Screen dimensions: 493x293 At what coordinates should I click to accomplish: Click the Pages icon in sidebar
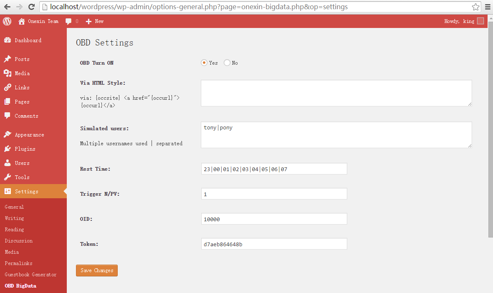(x=8, y=101)
